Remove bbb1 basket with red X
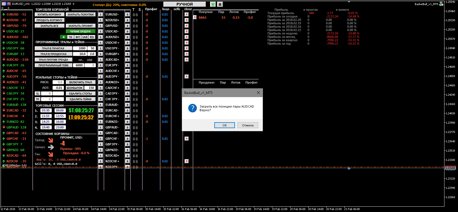 (195, 17)
